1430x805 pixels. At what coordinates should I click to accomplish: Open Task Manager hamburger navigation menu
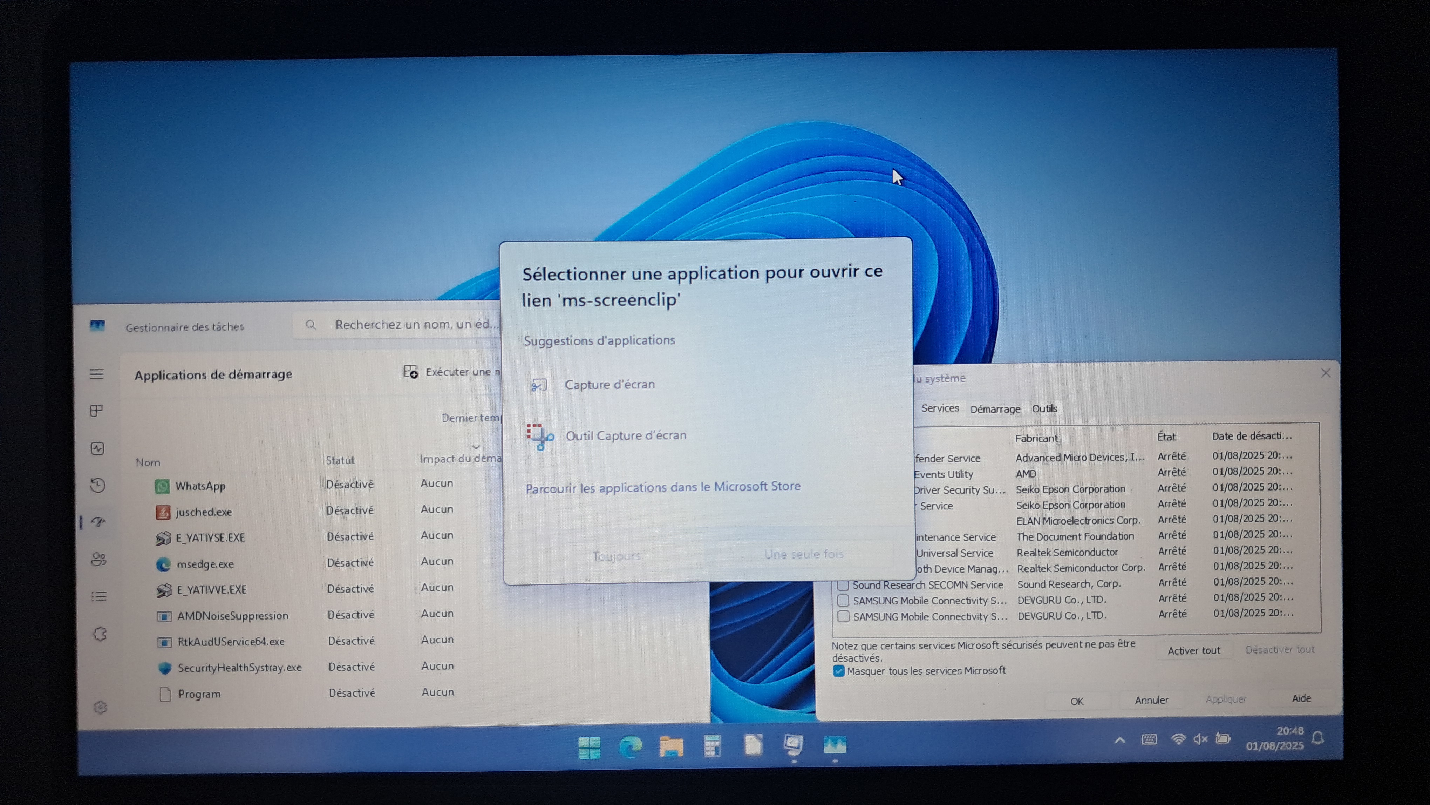tap(97, 374)
